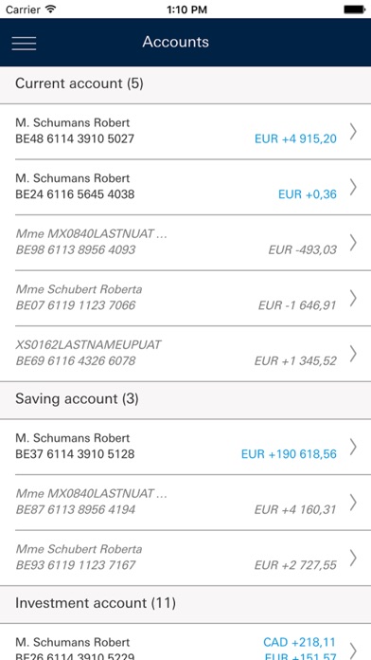
Task: Tap the battery icon in status bar
Action: click(355, 9)
